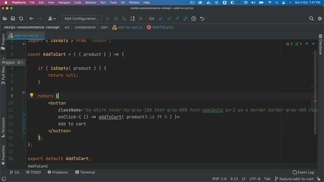The width and height of the screenshot is (324, 182).
Task: Go to previous highlighted error arrow
Action: (x=307, y=44)
